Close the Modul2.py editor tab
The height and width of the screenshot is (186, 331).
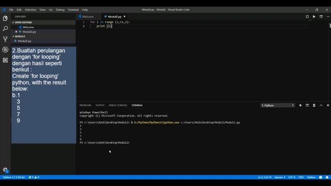point(125,17)
